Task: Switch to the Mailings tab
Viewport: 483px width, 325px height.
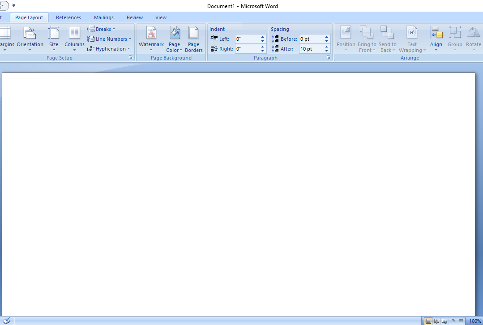Action: tap(104, 17)
